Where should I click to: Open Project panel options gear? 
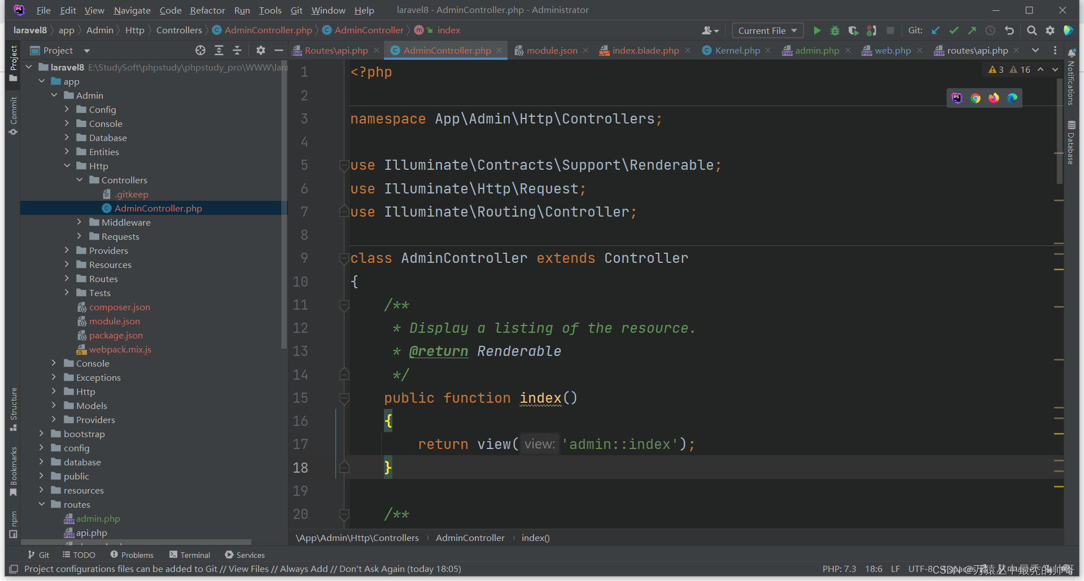coord(260,50)
